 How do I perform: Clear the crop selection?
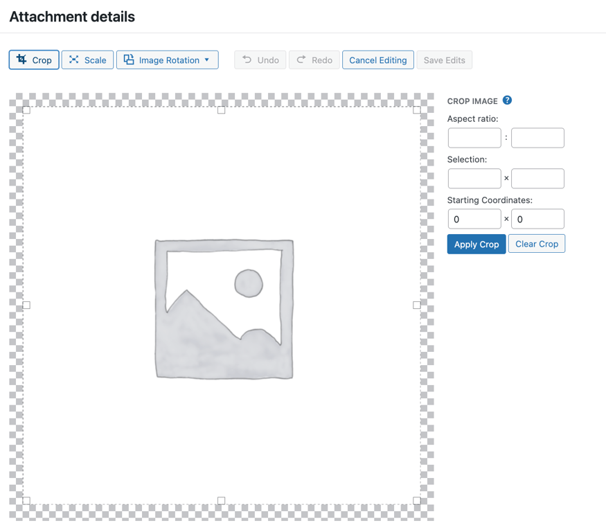(537, 243)
